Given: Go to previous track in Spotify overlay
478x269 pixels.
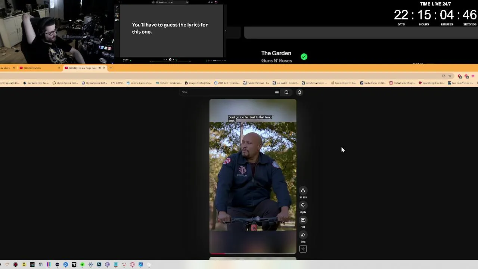Looking at the screenshot, I should (x=167, y=59).
